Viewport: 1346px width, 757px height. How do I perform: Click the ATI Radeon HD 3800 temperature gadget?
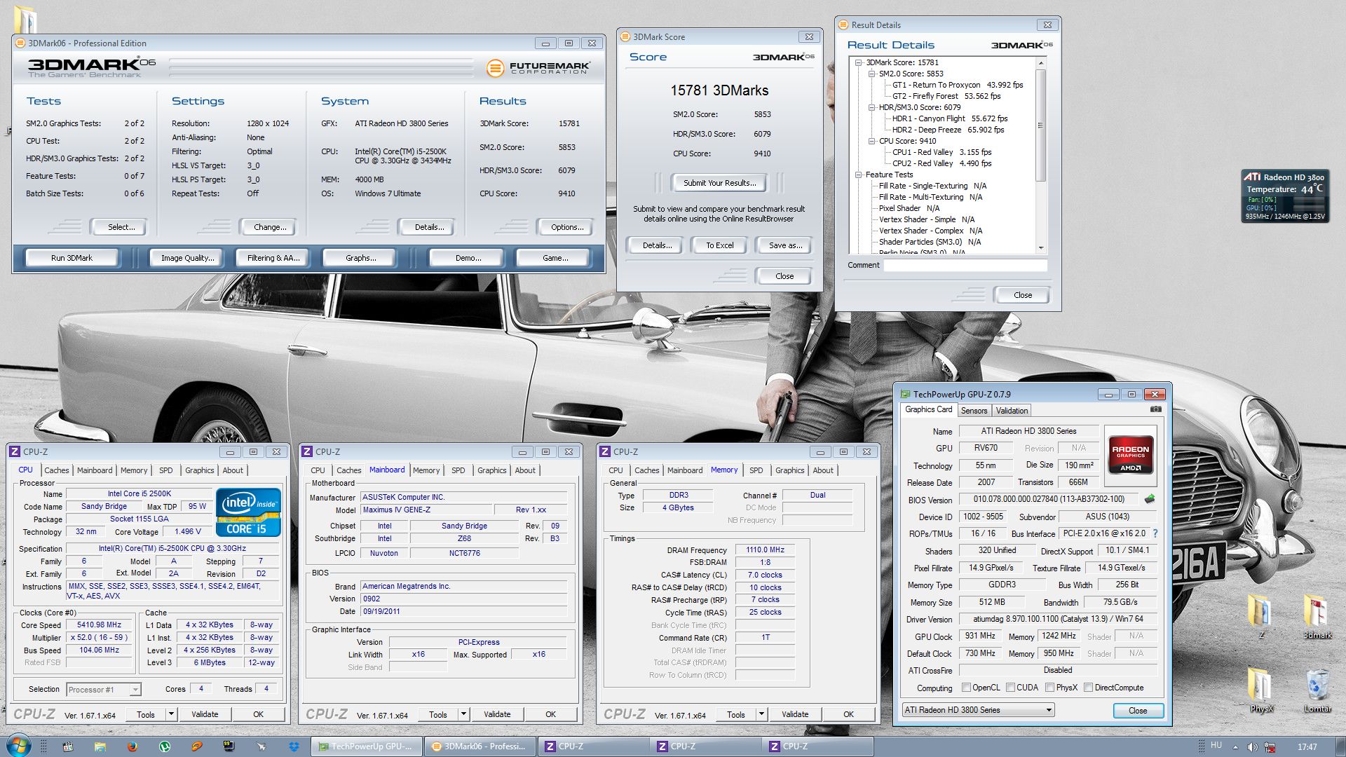[x=1285, y=196]
